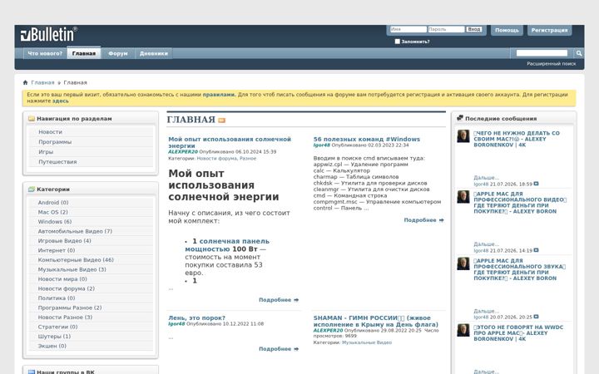This screenshot has width=599, height=374.
Task: Open article title Мой опыт использования солнечной энергии
Action: (230, 142)
